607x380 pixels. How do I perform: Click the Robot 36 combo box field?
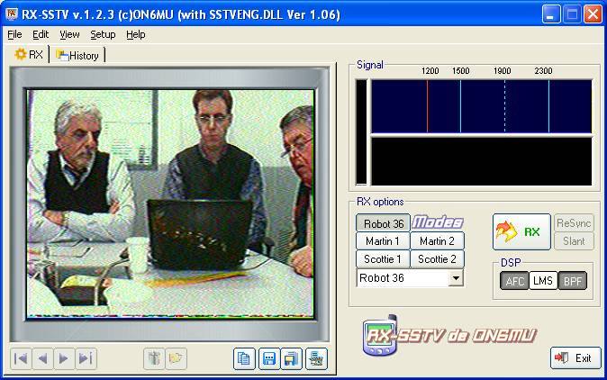click(410, 278)
